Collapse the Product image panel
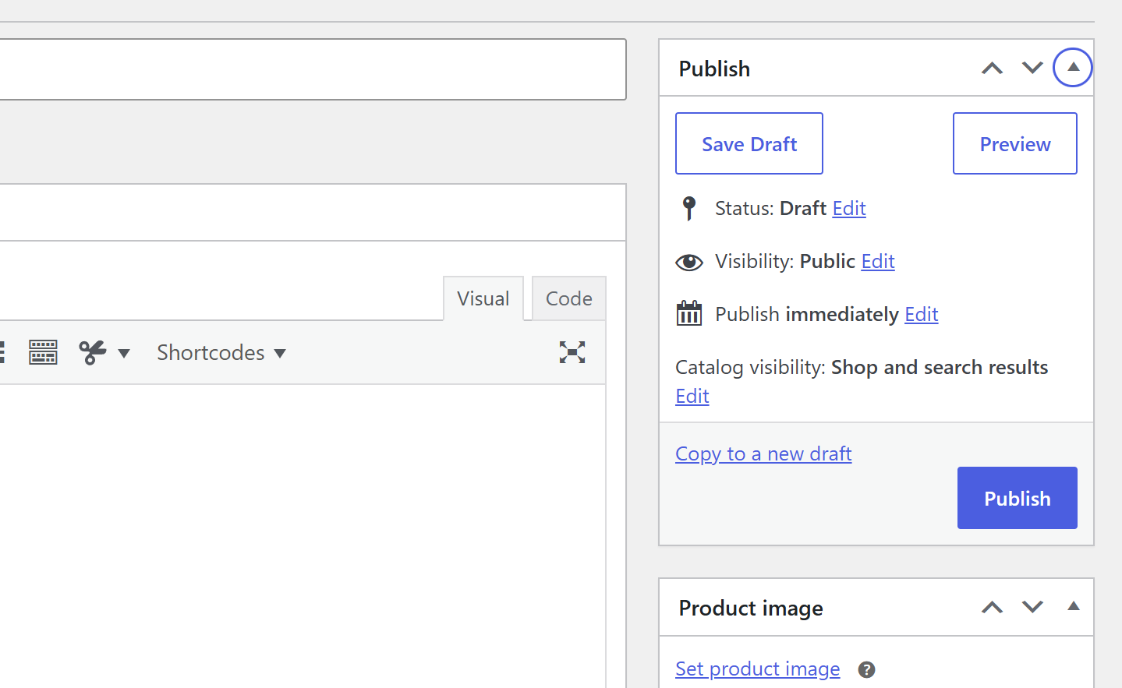 (x=1074, y=606)
